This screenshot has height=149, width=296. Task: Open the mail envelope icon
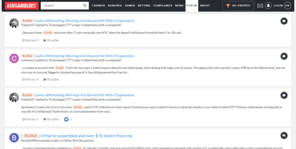[x=260, y=5]
